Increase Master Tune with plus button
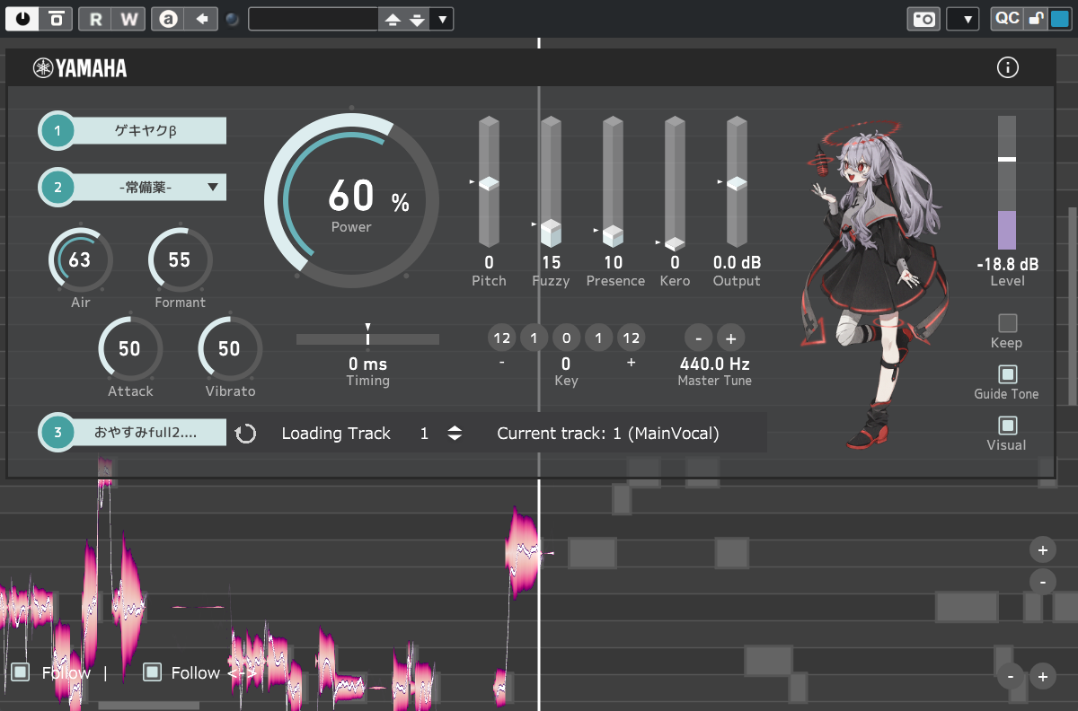 (x=731, y=338)
